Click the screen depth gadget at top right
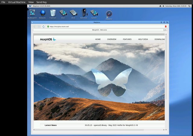This screenshot has height=136, width=193. pyautogui.click(x=189, y=6)
